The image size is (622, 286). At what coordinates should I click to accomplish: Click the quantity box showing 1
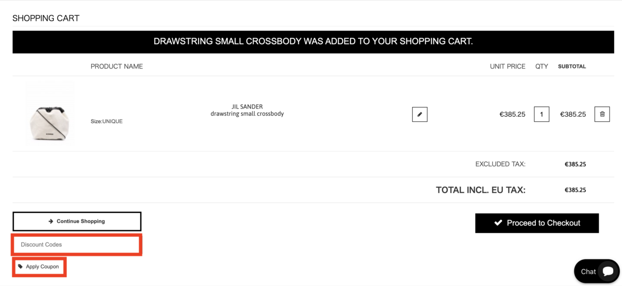click(542, 114)
